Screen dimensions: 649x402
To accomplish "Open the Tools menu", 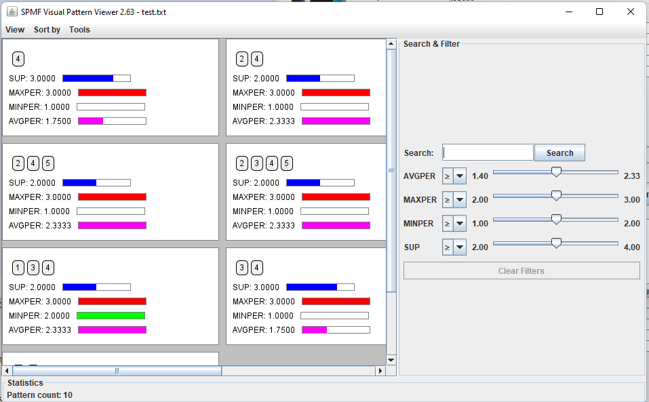I will (79, 30).
